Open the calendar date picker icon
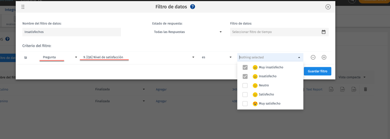Screen dimensions: 390x139 tap(323, 32)
